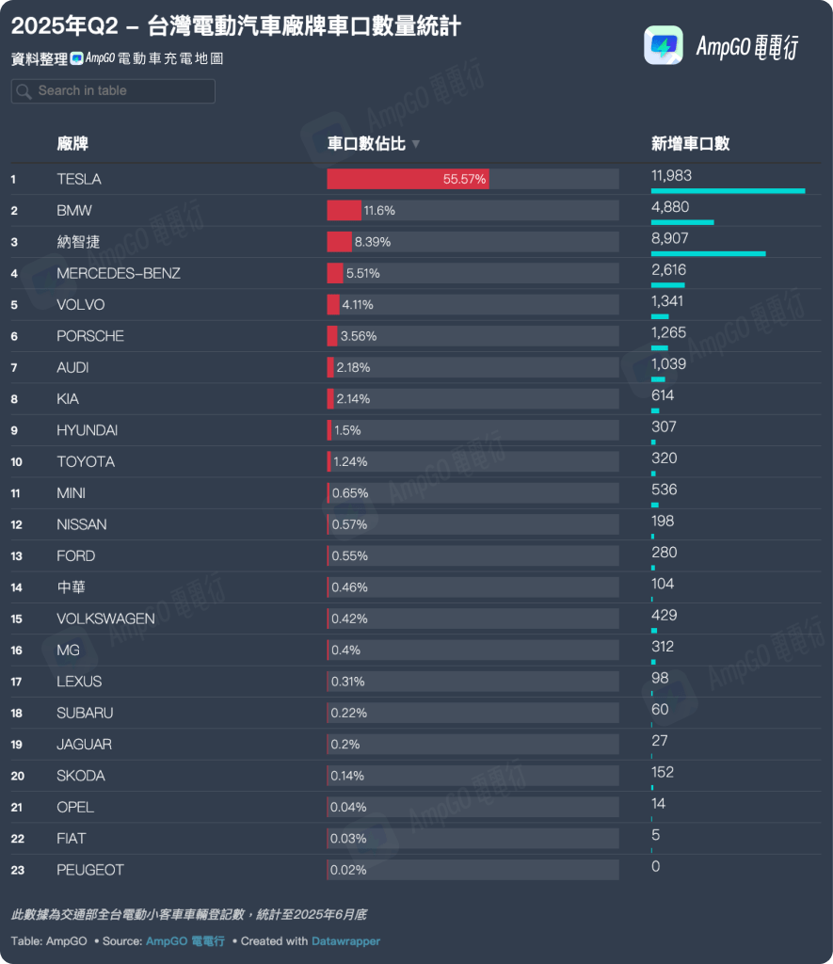Image resolution: width=833 pixels, height=964 pixels.
Task: Click the cyan bar under 8,907
Action: click(708, 253)
